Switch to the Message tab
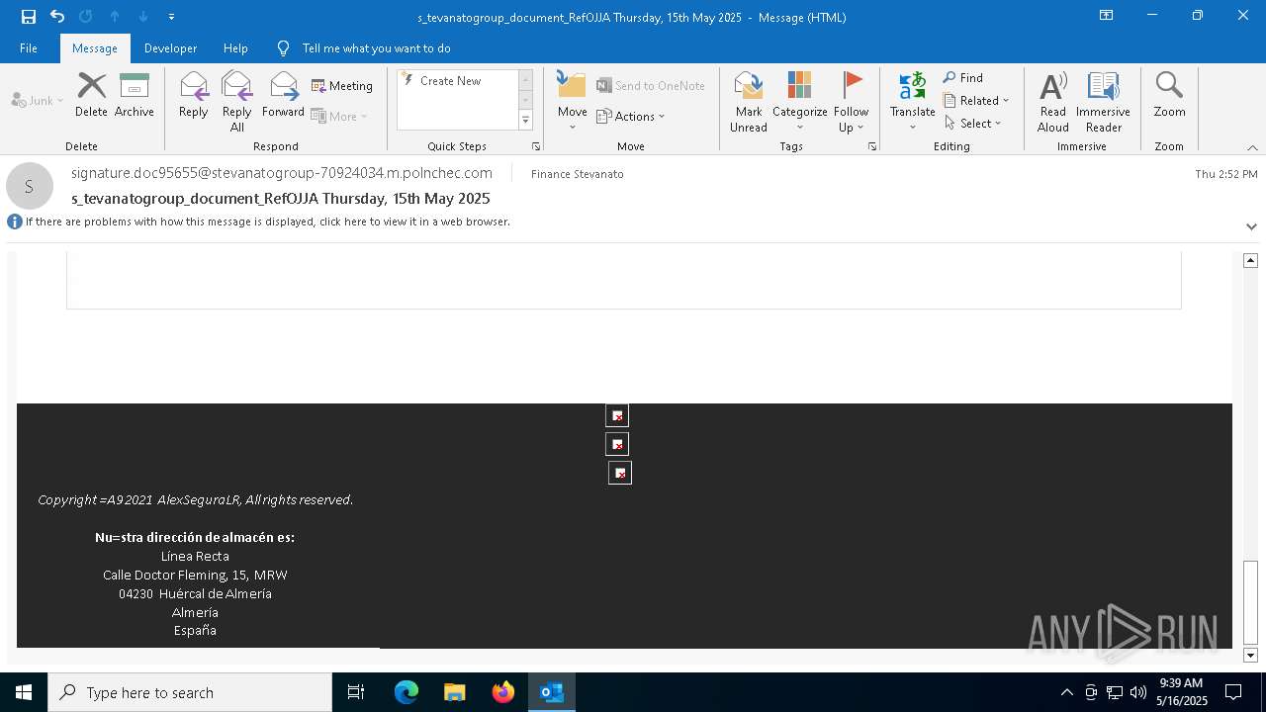This screenshot has width=1266, height=712. point(95,48)
